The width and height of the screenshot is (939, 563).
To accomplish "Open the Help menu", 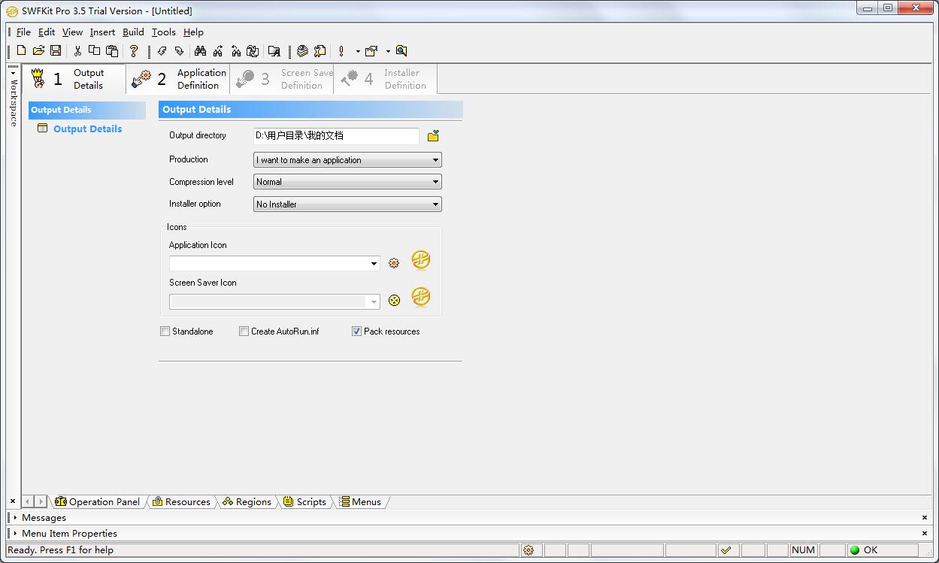I will 193,32.
